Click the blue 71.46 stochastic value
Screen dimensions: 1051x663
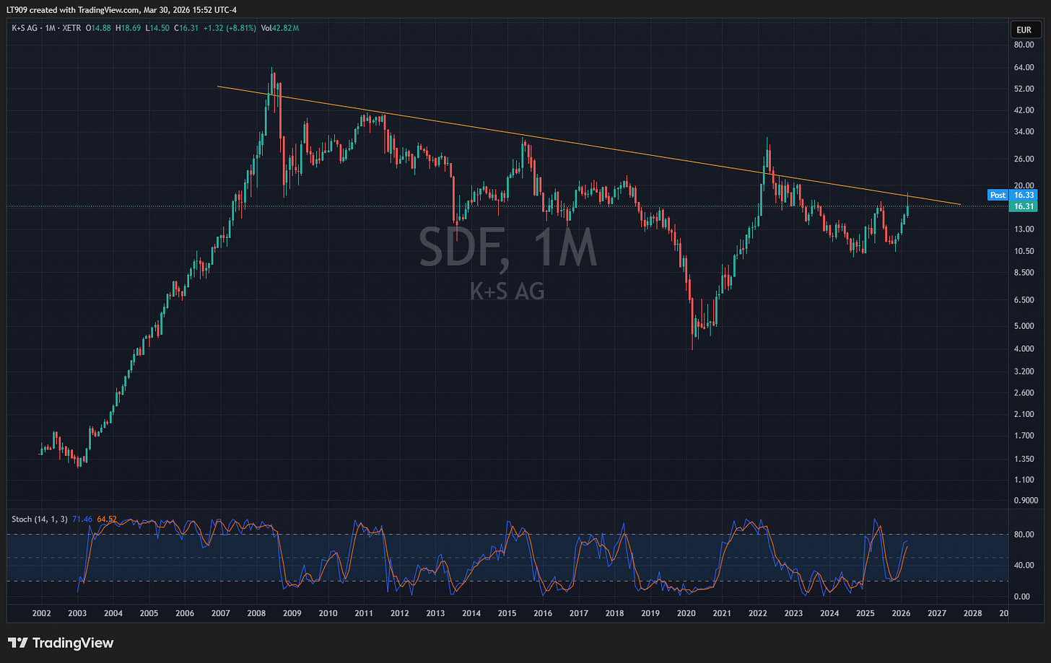click(82, 519)
